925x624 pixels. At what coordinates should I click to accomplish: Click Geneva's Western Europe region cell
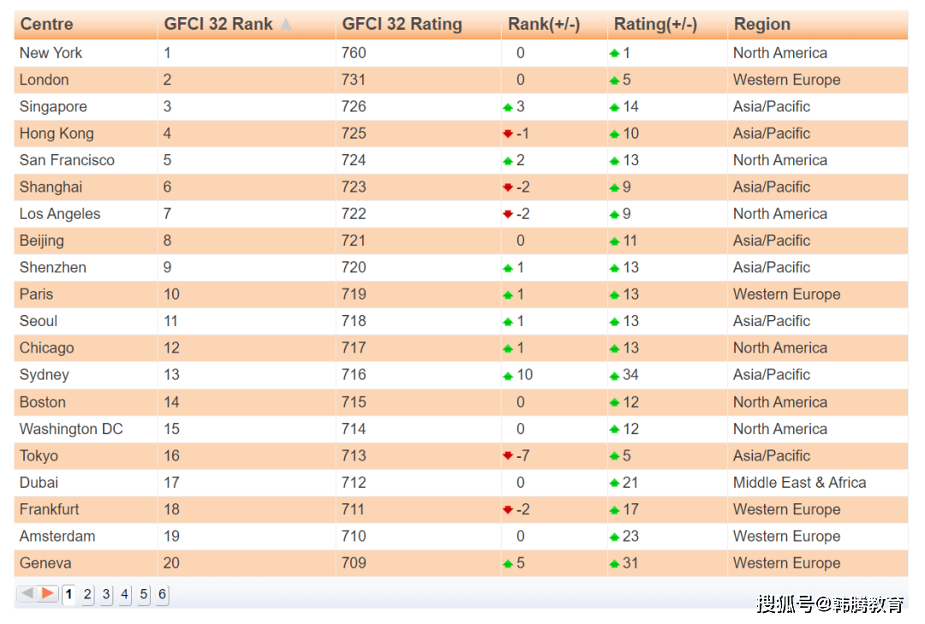[x=786, y=563]
